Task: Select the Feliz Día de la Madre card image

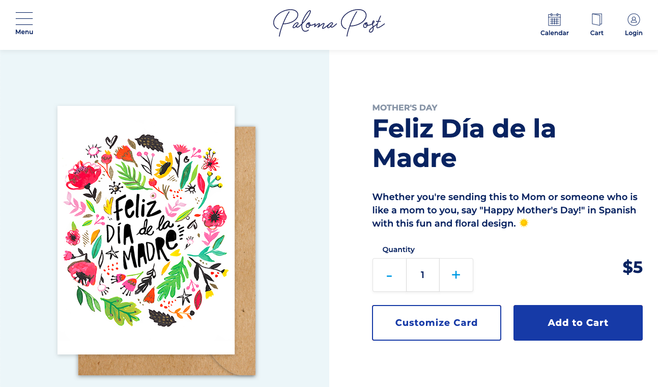Action: [146, 230]
